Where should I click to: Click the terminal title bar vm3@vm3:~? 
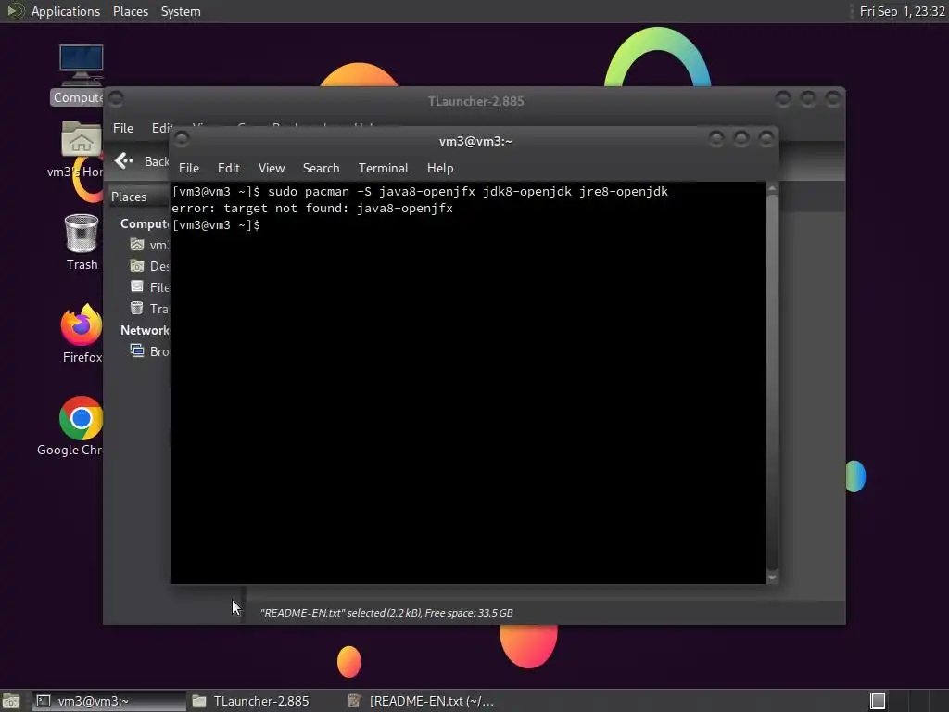click(x=475, y=141)
